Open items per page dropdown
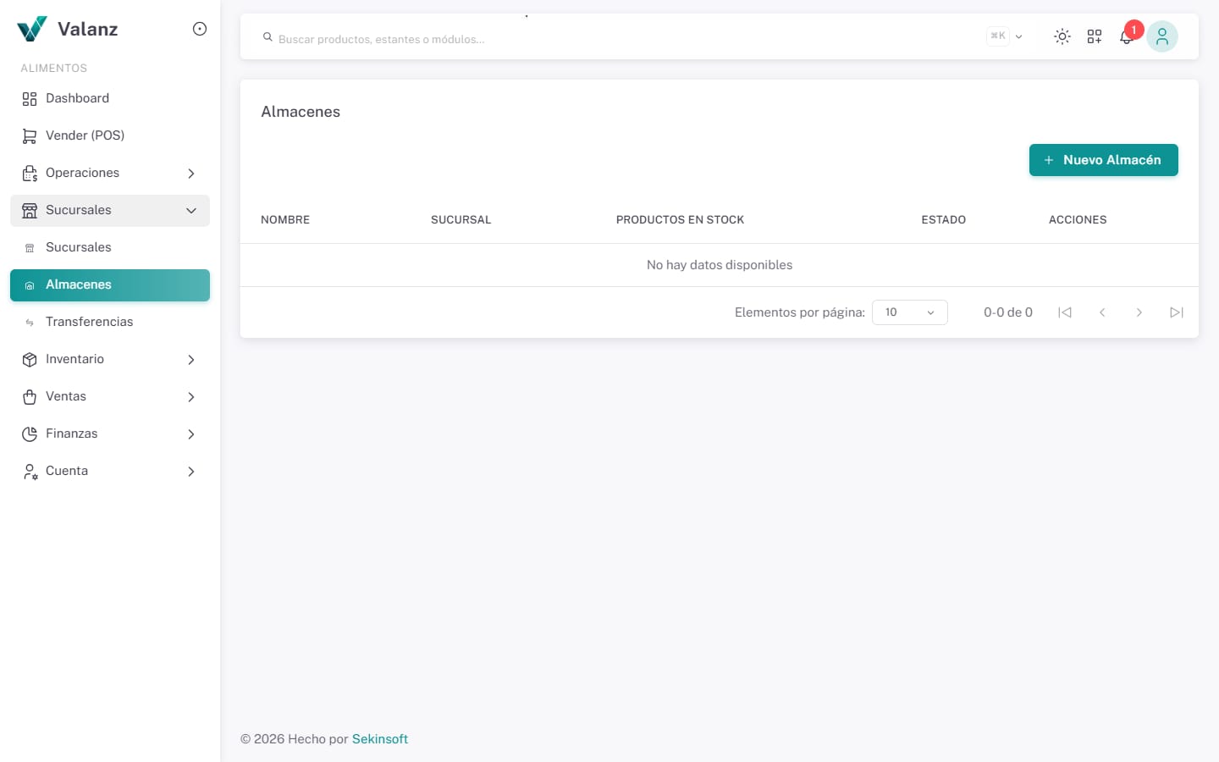The height and width of the screenshot is (762, 1219). pyautogui.click(x=910, y=312)
